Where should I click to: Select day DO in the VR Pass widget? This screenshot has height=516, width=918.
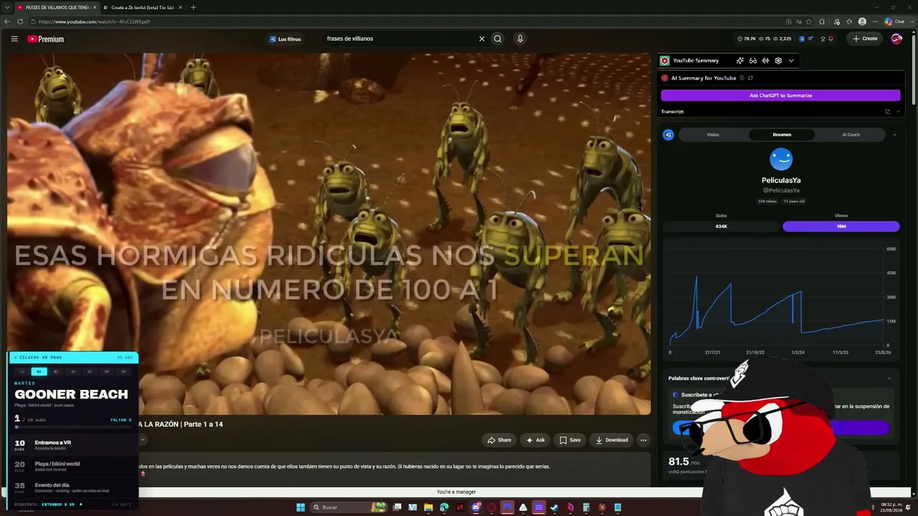coord(123,371)
